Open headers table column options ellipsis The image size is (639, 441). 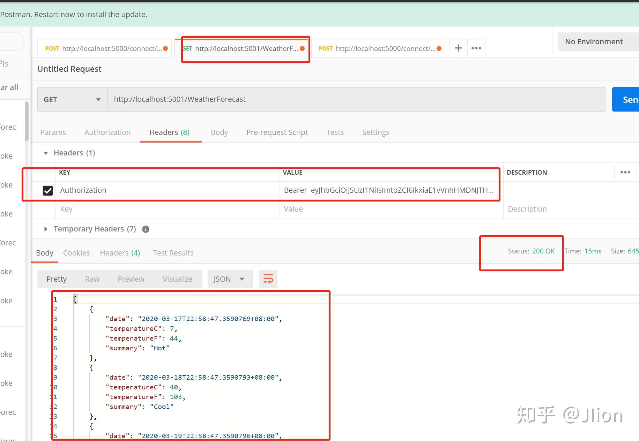click(625, 172)
